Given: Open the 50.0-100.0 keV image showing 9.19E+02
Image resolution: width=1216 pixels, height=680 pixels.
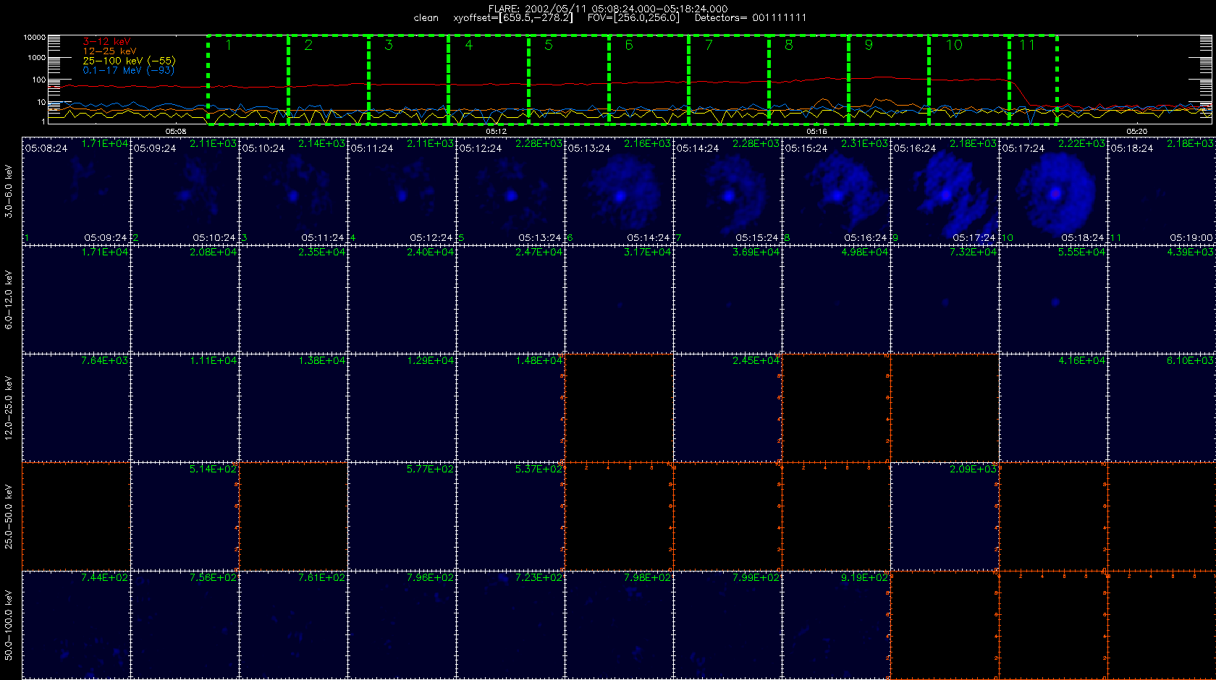Looking at the screenshot, I should point(837,625).
